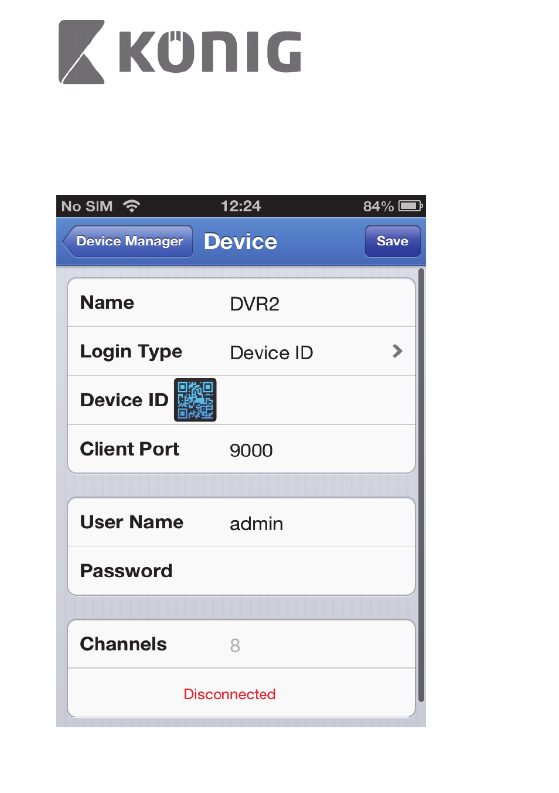Viewport: 559px width, 793px height.
Task: Go back to Device Manager
Action: pos(128,241)
